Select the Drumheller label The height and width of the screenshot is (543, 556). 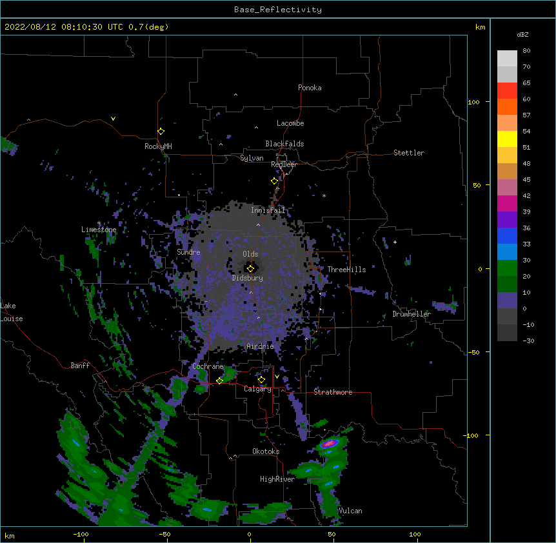pyautogui.click(x=412, y=314)
